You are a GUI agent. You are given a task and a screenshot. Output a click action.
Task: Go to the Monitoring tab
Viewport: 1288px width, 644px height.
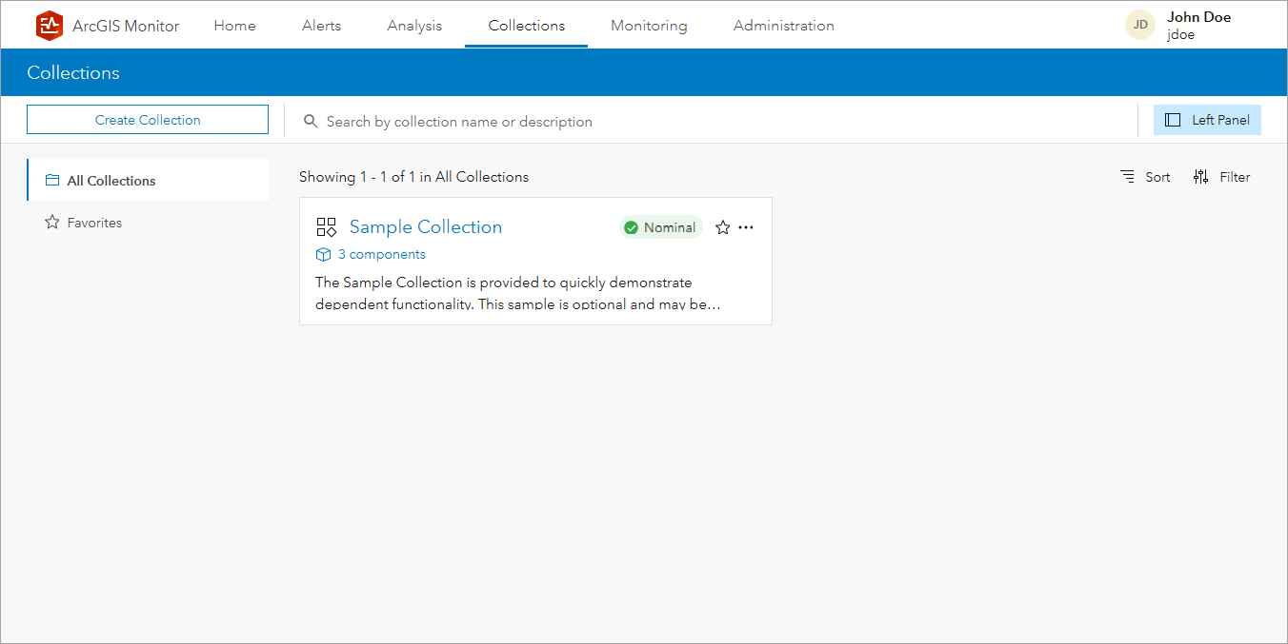click(x=649, y=26)
